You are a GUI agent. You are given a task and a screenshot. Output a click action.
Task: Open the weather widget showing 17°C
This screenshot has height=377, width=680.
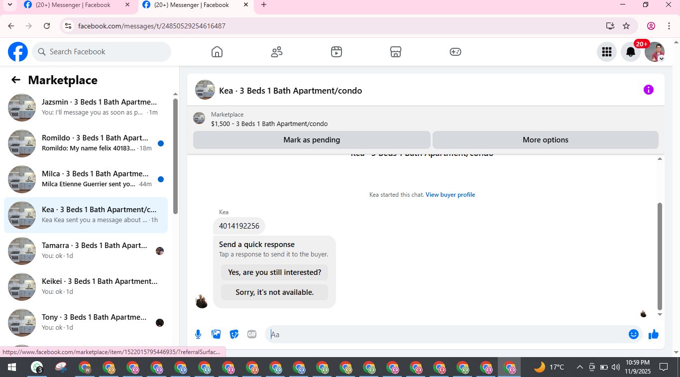pos(549,368)
